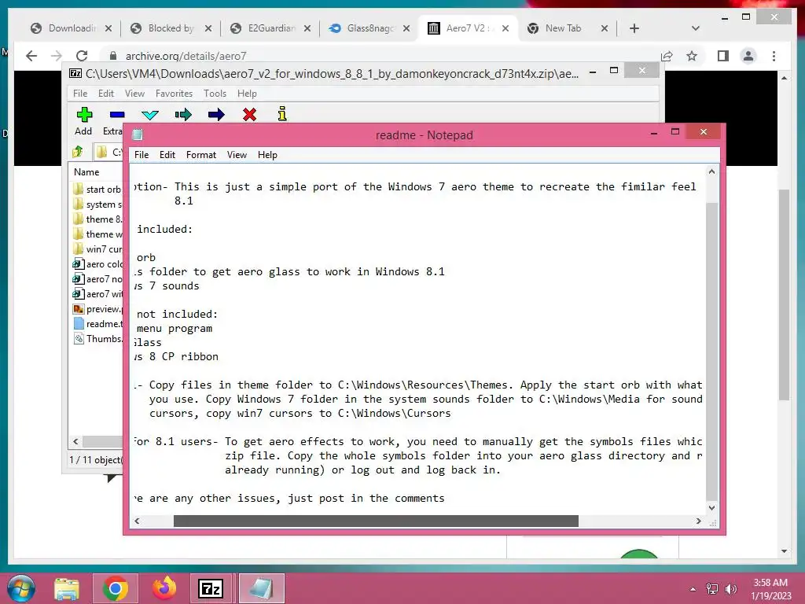The width and height of the screenshot is (805, 604).
Task: Open the View menu in Notepad
Action: coord(237,155)
